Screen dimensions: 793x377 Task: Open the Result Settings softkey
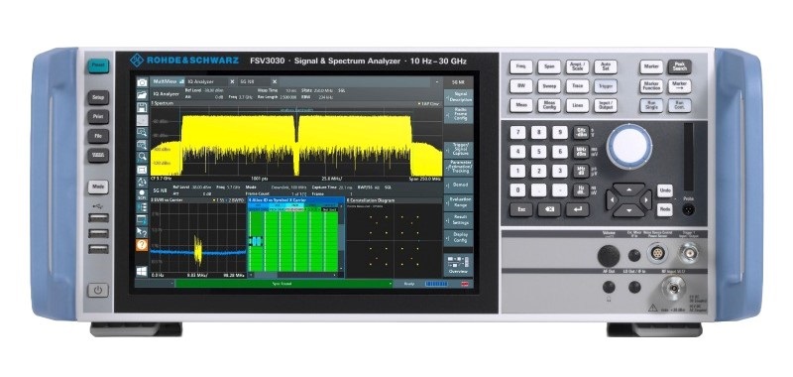click(458, 220)
